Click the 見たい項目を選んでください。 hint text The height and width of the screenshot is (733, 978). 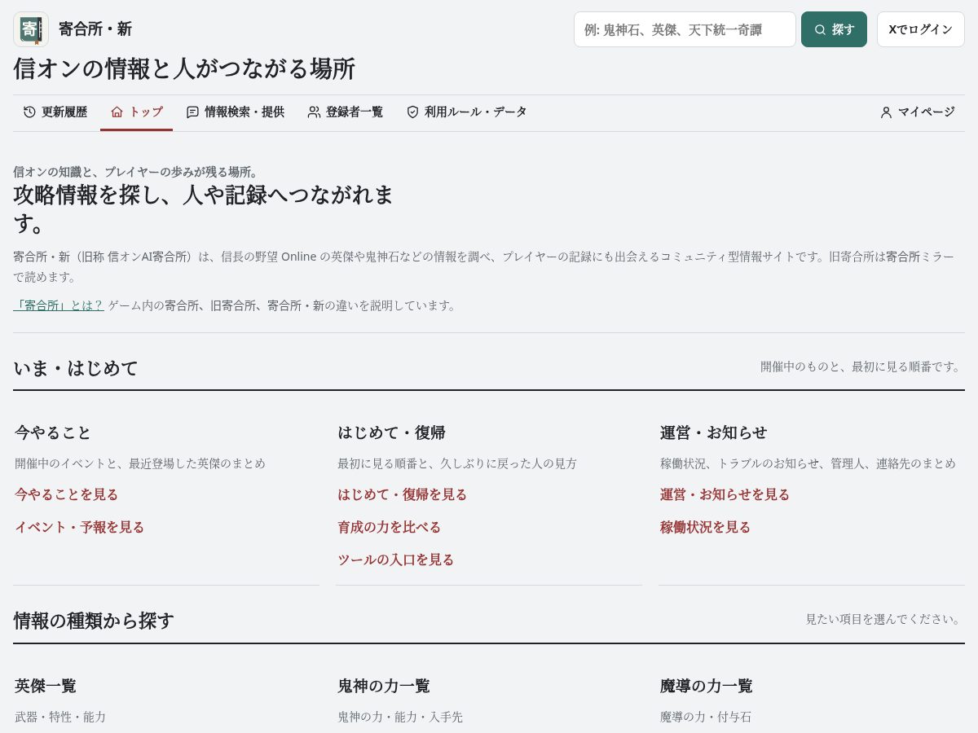pos(885,619)
